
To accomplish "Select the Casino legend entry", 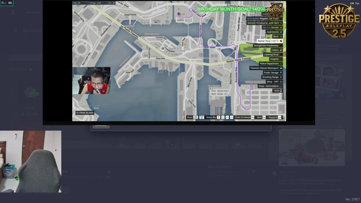I will (x=276, y=50).
